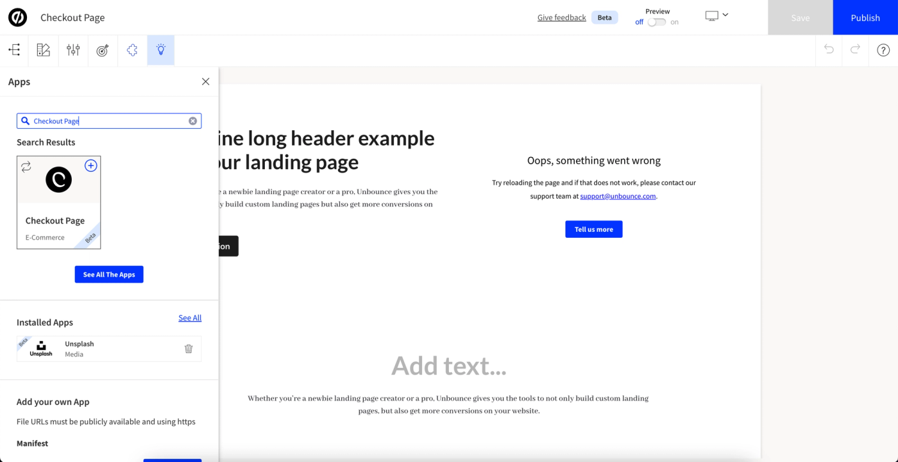This screenshot has height=462, width=898.
Task: Focus the app search input field
Action: (109, 120)
